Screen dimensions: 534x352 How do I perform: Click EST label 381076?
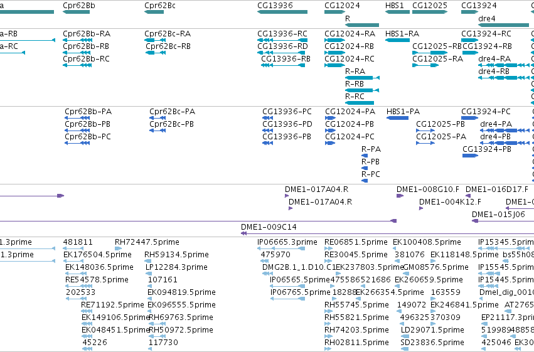410,255
